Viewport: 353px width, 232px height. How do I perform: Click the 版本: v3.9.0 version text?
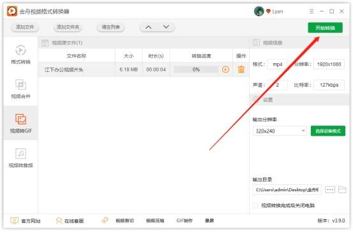[331, 221]
